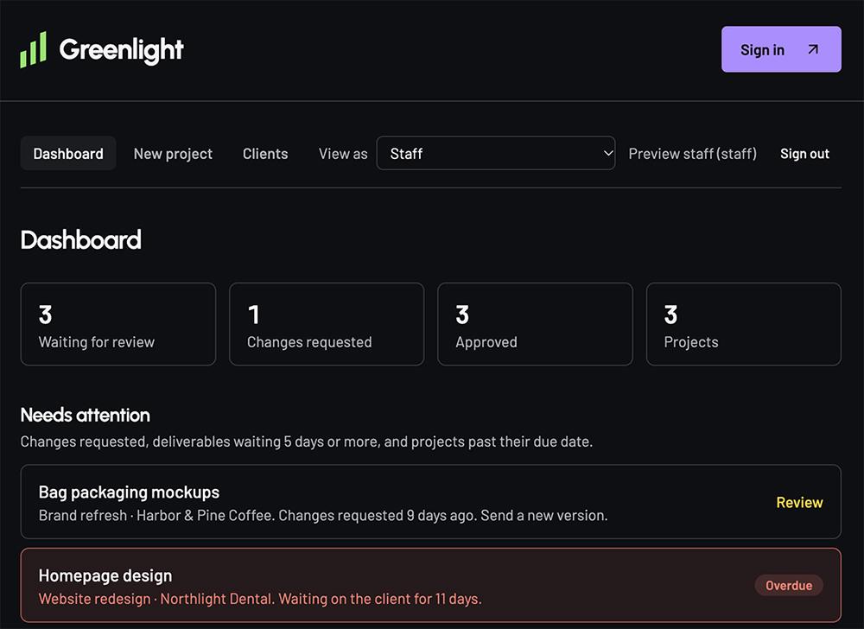Click the Greenlight brand name text
Viewport: 864px width, 629px height.
pyautogui.click(x=121, y=50)
